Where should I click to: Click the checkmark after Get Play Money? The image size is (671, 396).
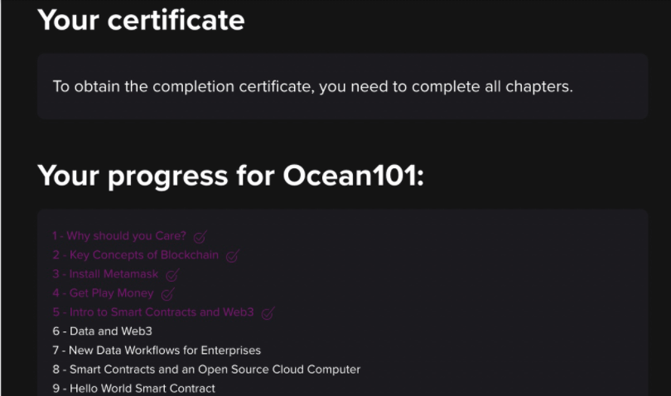tap(167, 294)
